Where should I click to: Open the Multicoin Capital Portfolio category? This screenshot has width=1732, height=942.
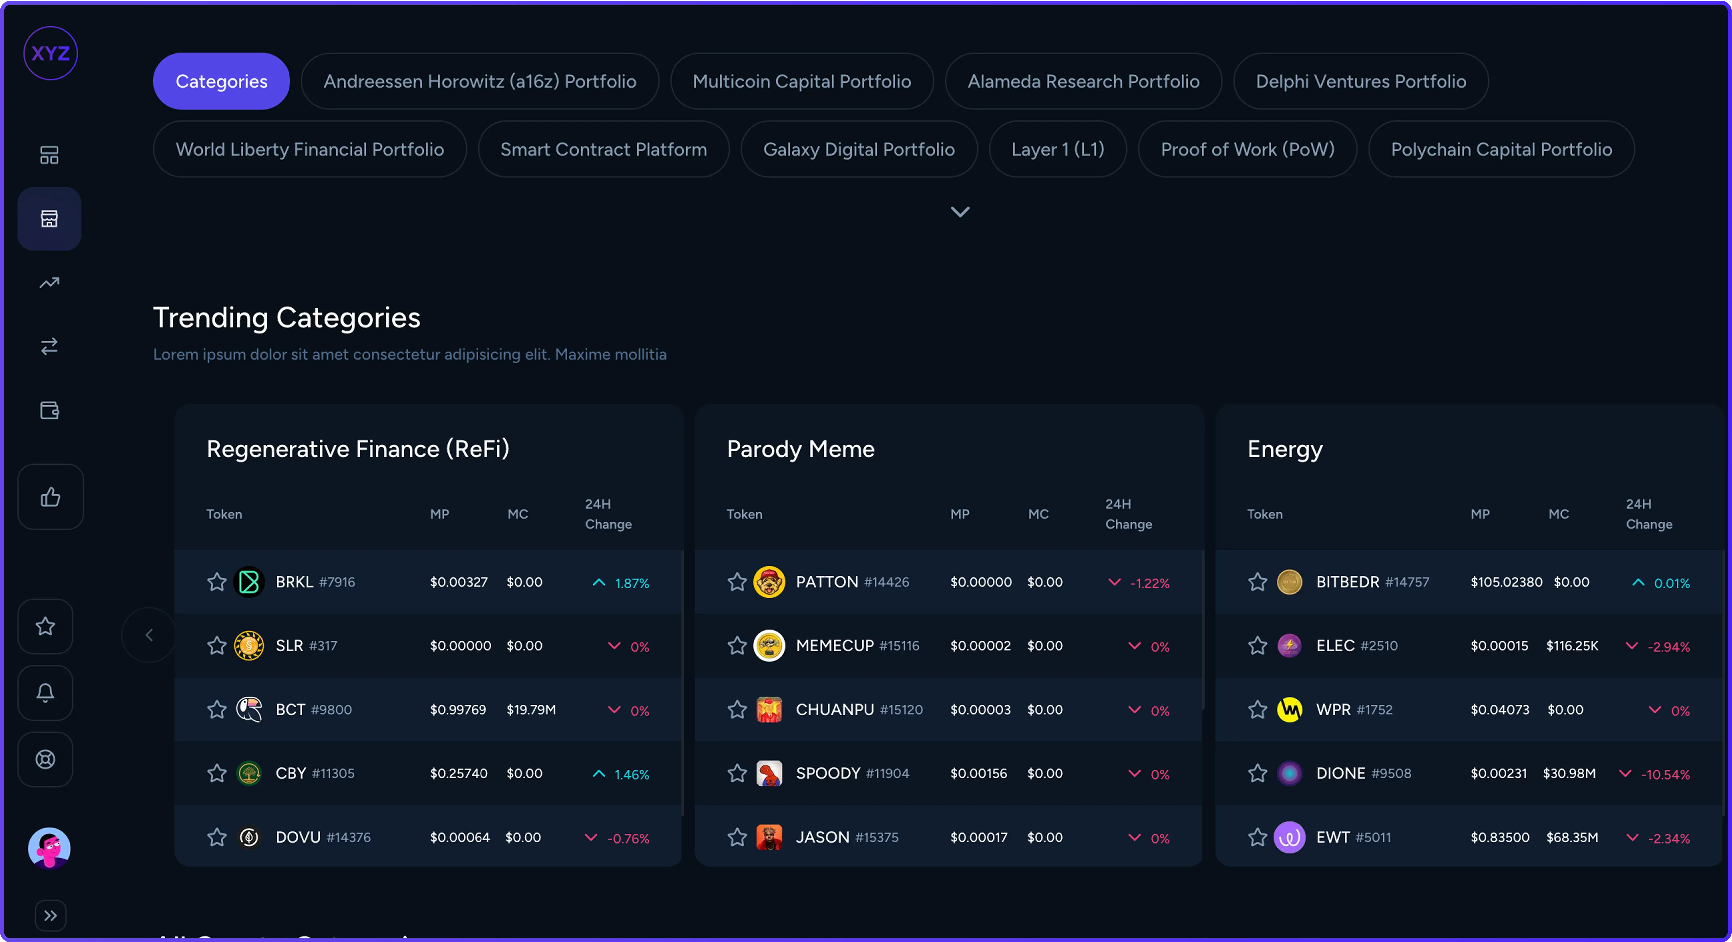[x=802, y=81]
